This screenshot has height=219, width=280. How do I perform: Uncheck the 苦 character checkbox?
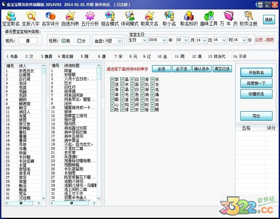(132, 84)
